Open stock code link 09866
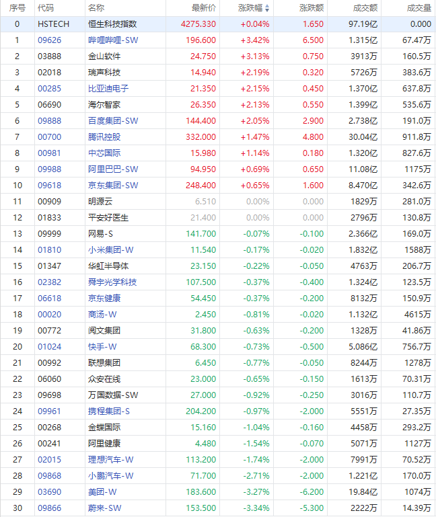Screen dimensions: 436x517 click(x=50, y=508)
